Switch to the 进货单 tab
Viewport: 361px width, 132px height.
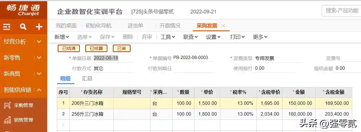(x=135, y=26)
